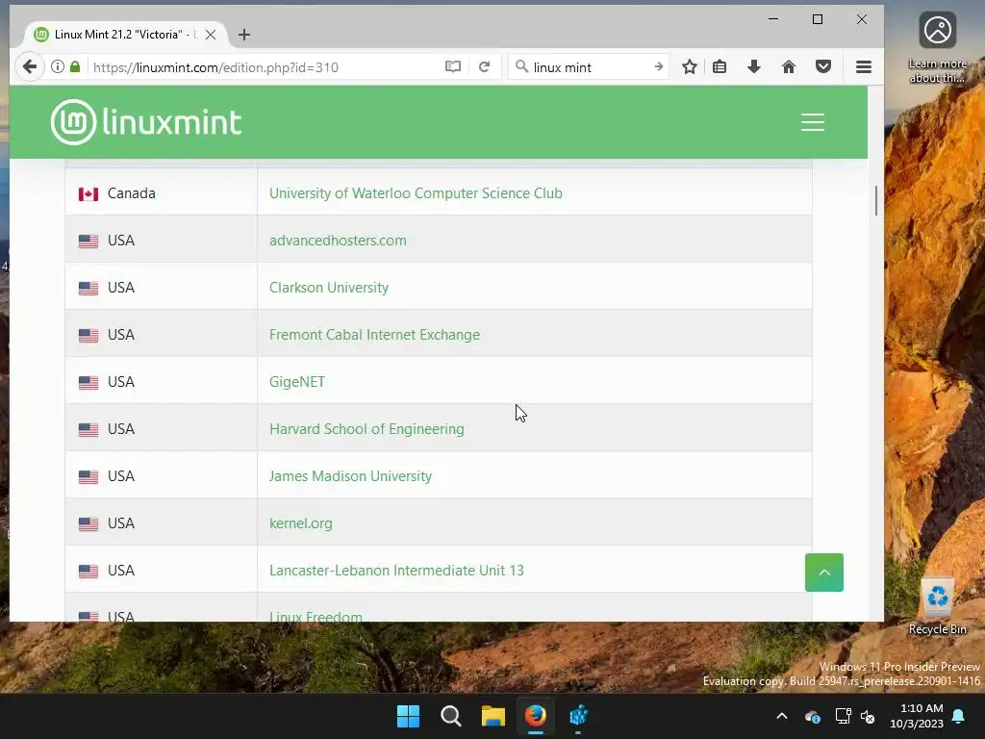The width and height of the screenshot is (985, 739).
Task: Jump back to top with green arrow button
Action: pos(824,573)
